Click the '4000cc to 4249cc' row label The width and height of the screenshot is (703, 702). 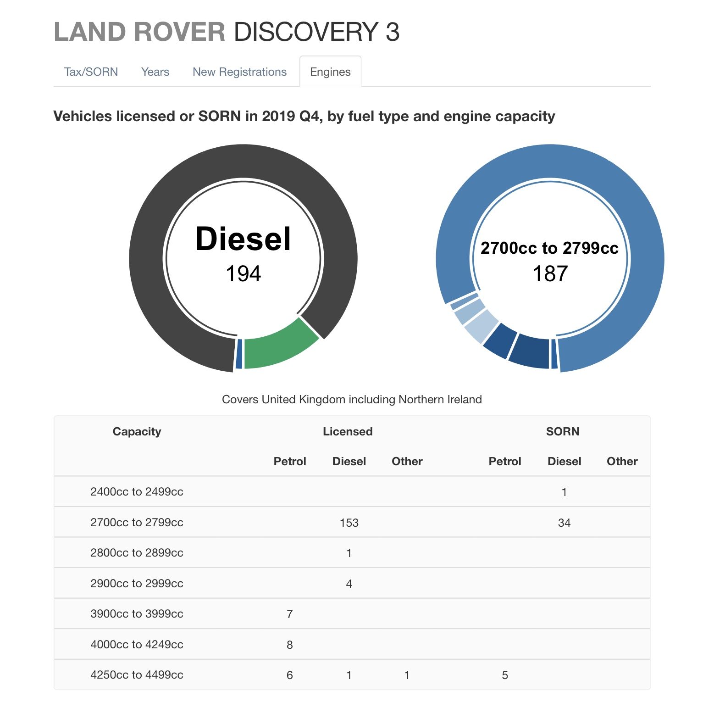[137, 645]
